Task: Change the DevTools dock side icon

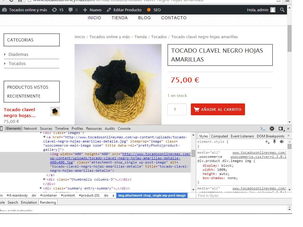Action: [x=281, y=129]
